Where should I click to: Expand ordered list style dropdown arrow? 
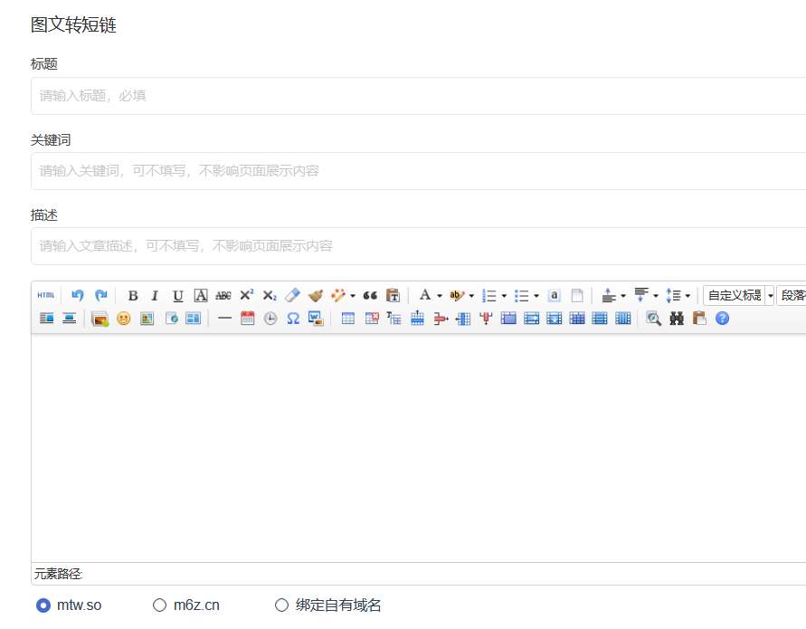coord(504,296)
